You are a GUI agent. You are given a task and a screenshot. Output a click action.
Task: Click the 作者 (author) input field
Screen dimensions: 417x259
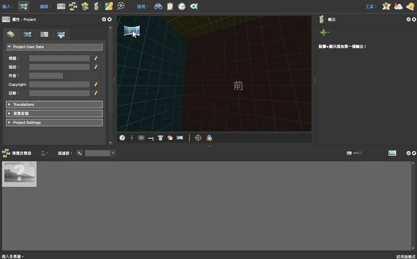[46, 76]
